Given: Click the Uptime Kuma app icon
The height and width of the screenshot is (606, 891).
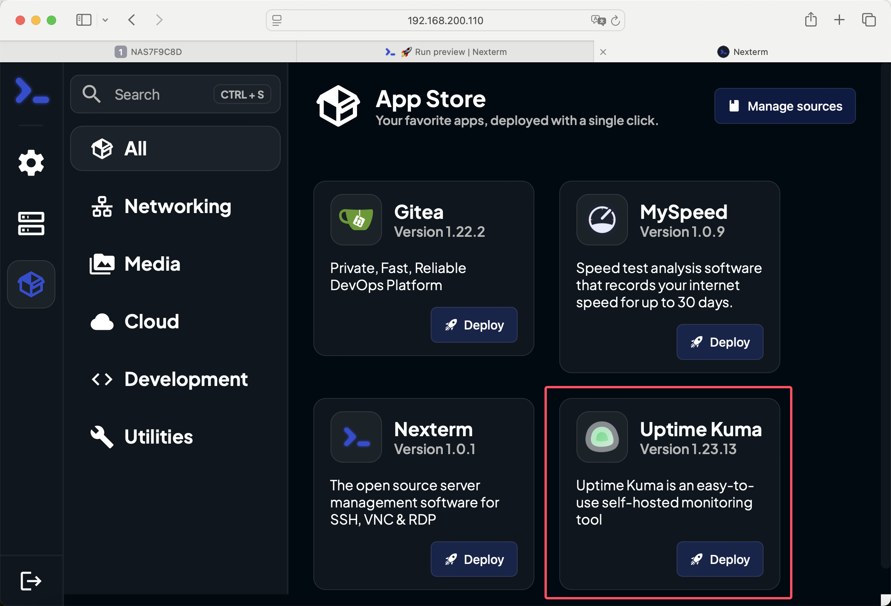Looking at the screenshot, I should pos(602,437).
